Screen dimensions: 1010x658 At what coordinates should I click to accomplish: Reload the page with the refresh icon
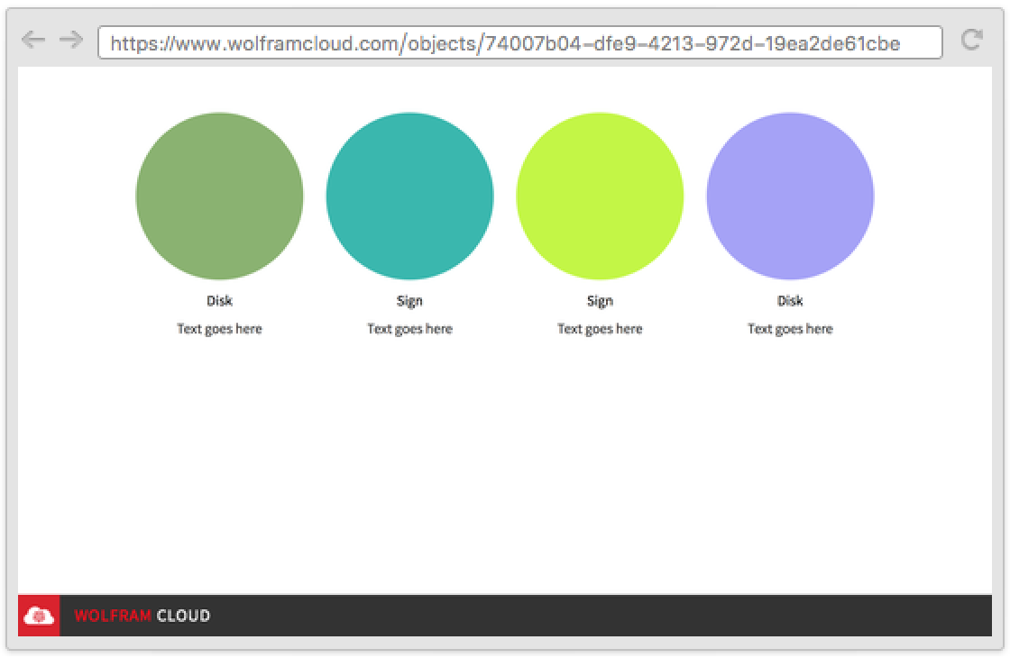tap(971, 40)
